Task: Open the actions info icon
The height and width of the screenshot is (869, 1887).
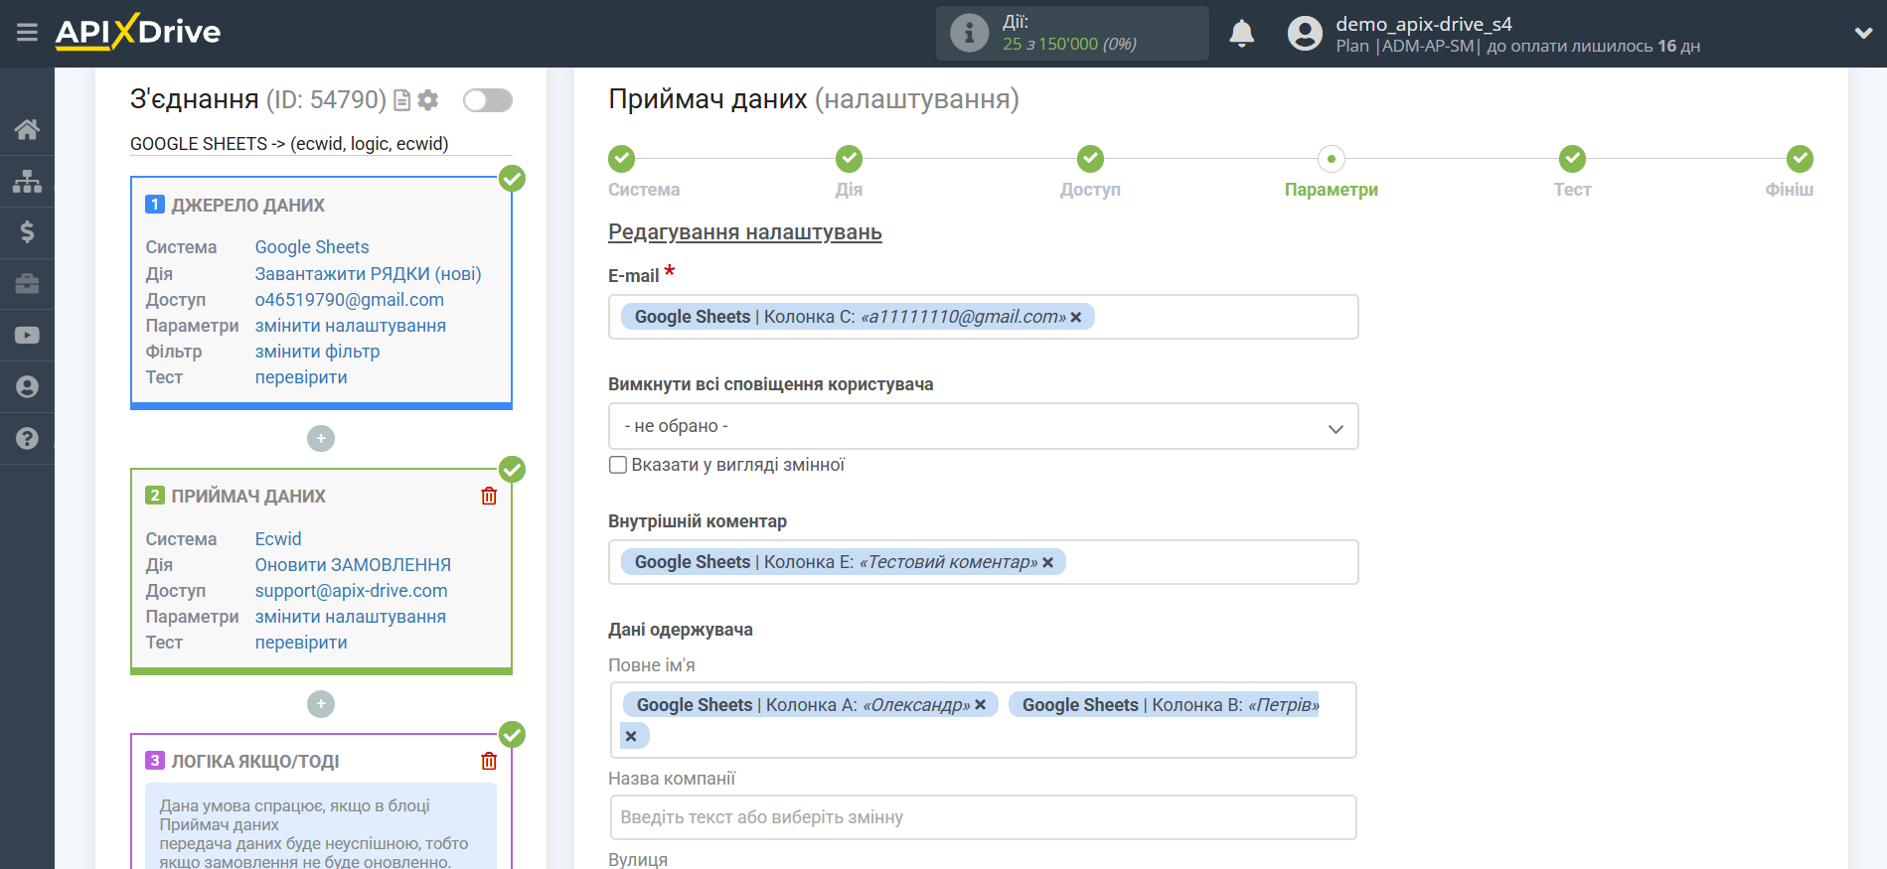Action: [969, 33]
